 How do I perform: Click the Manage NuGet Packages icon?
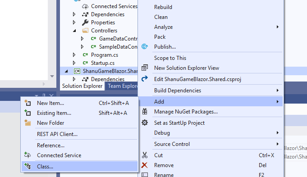(x=145, y=112)
